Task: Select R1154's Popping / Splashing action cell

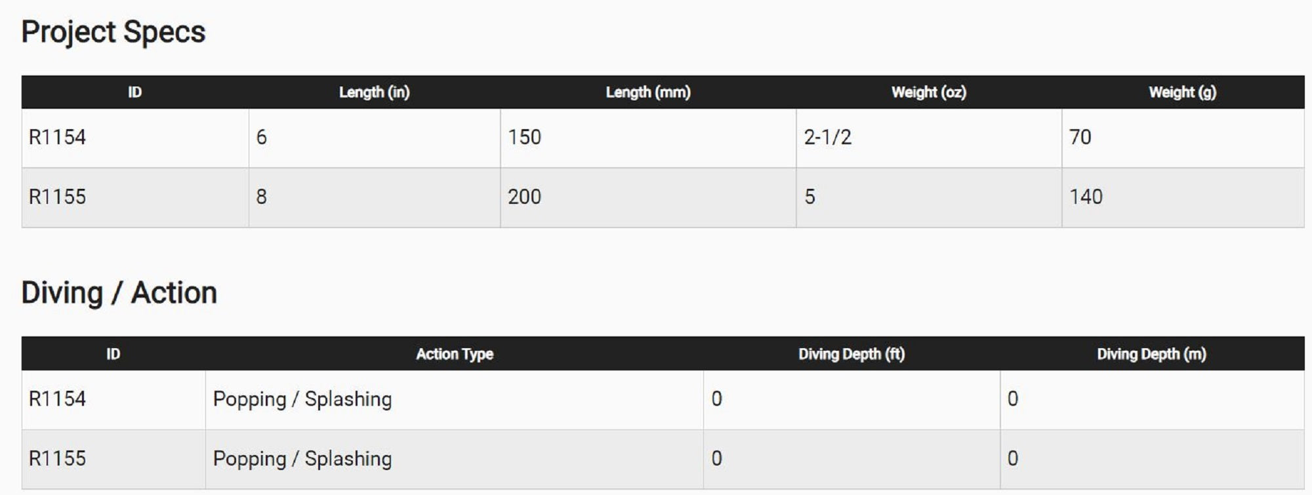Action: click(x=302, y=399)
